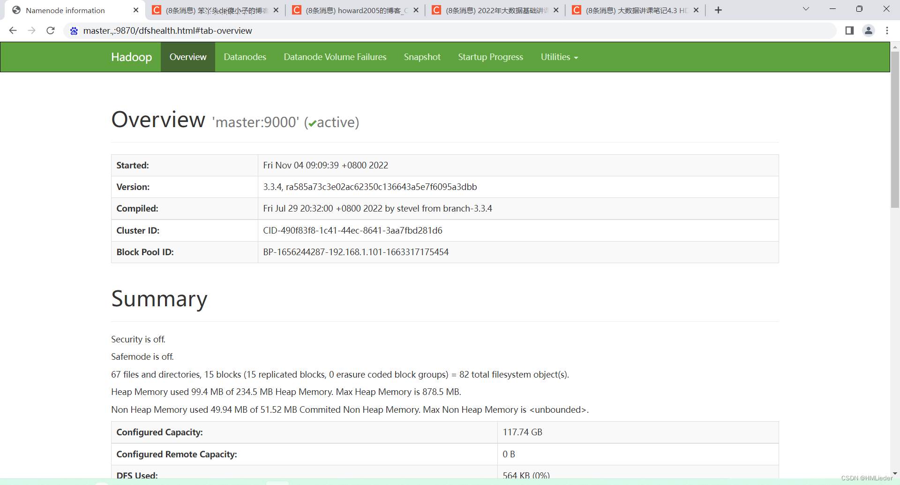Close the howard2005 blog tab

click(416, 10)
